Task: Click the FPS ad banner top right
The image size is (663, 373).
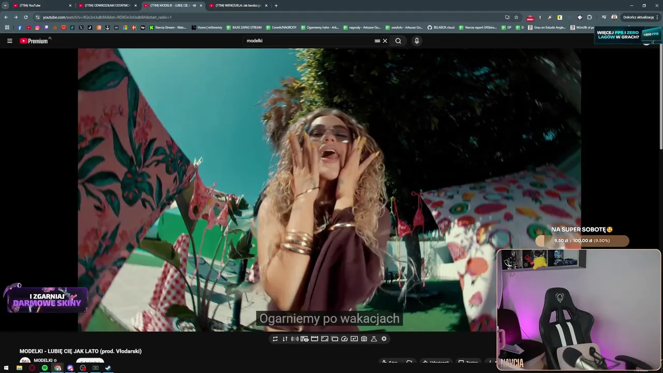Action: 628,35
